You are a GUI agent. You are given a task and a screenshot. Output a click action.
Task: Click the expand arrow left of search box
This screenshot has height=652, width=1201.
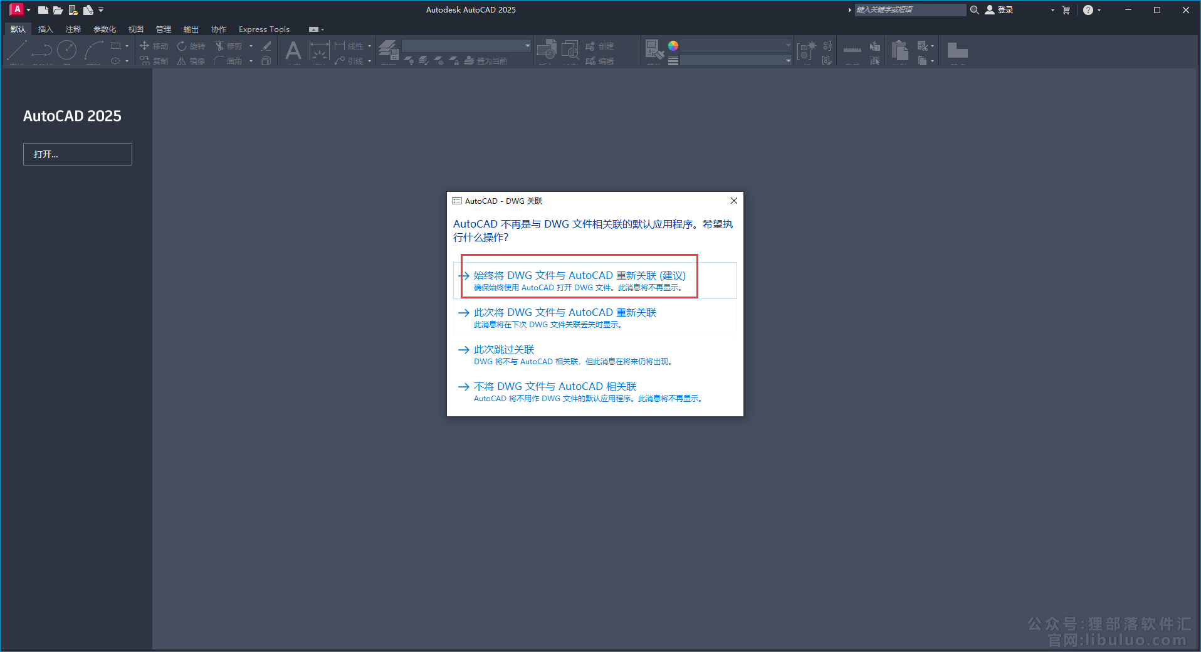pyautogui.click(x=849, y=10)
